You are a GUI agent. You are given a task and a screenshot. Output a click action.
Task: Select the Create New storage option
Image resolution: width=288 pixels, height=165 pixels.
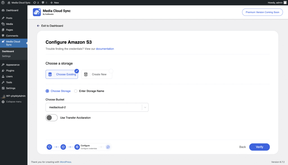96,74
